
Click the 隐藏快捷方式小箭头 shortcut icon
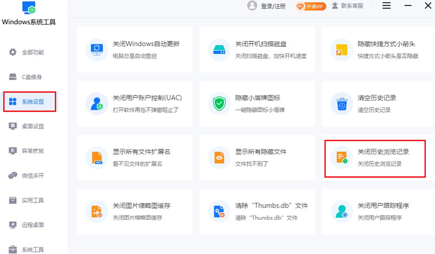coord(342,50)
